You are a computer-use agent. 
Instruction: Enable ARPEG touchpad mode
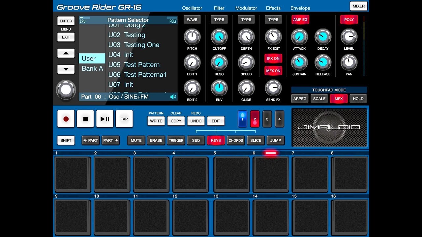[x=300, y=98]
